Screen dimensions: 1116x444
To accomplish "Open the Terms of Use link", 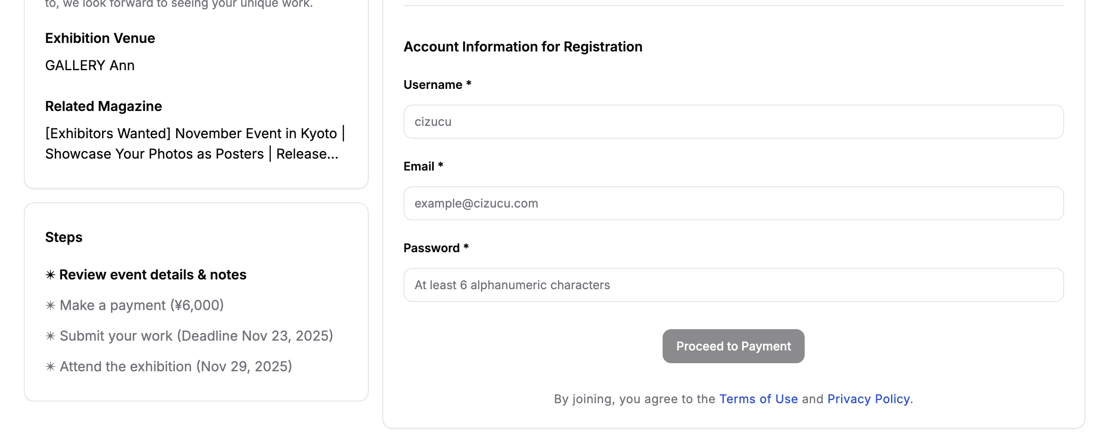I will tap(758, 399).
